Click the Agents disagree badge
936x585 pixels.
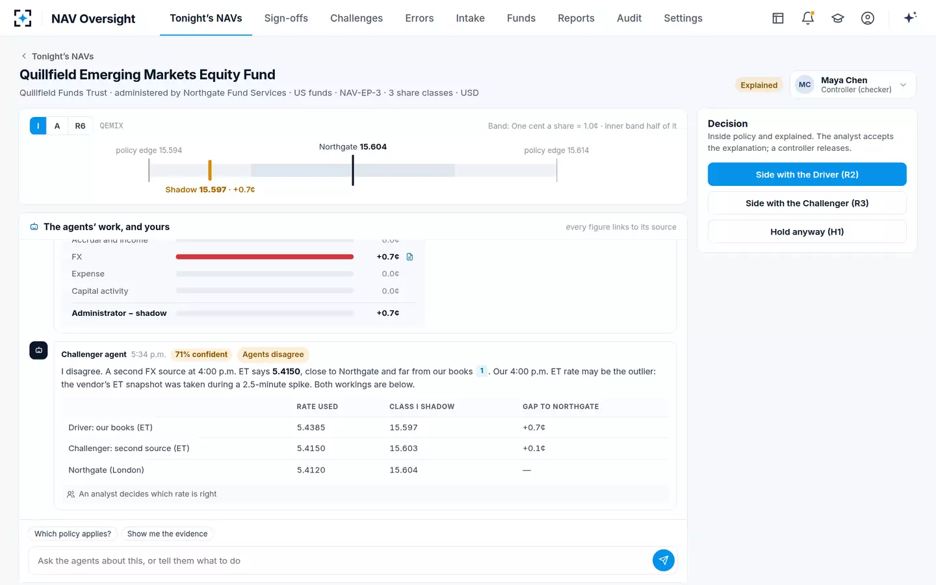coord(273,354)
